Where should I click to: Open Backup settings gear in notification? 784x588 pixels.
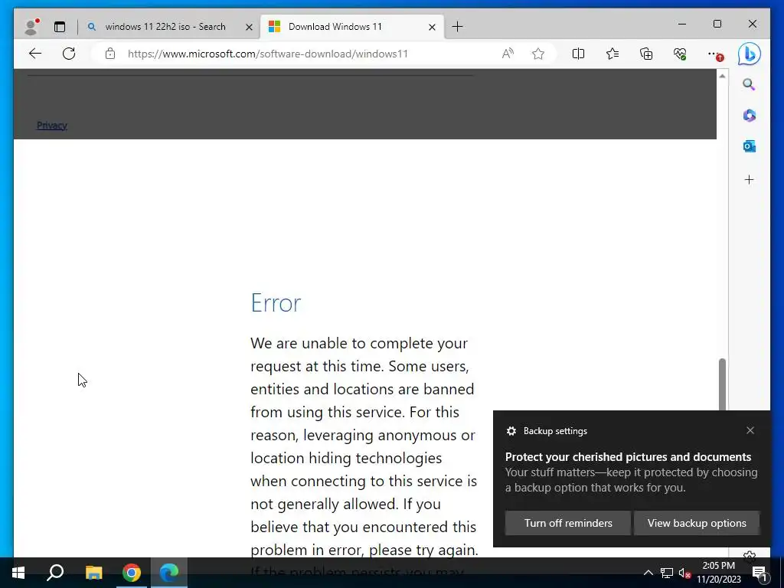(511, 431)
